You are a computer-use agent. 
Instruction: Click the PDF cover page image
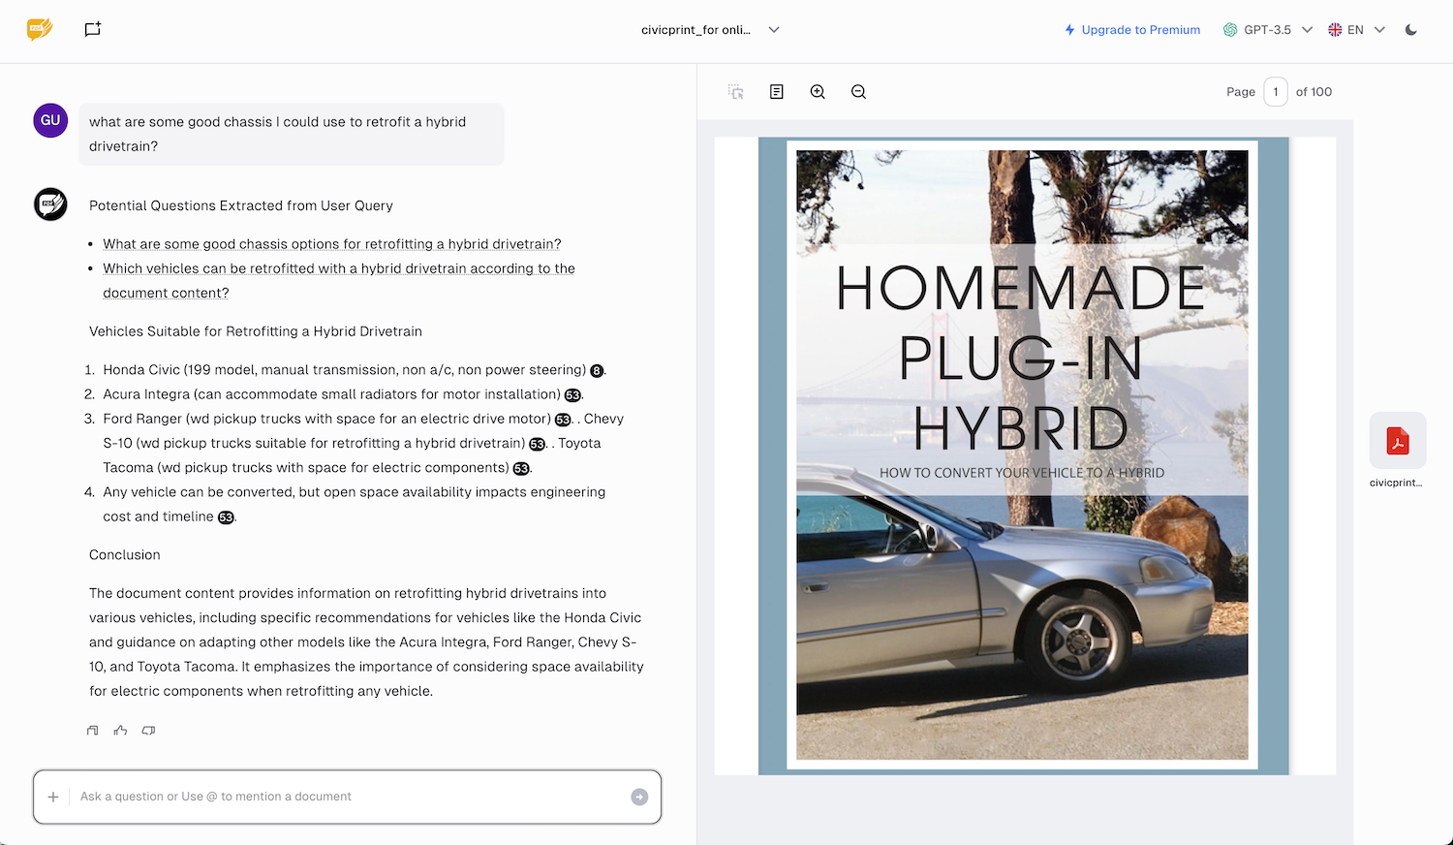tap(1023, 455)
